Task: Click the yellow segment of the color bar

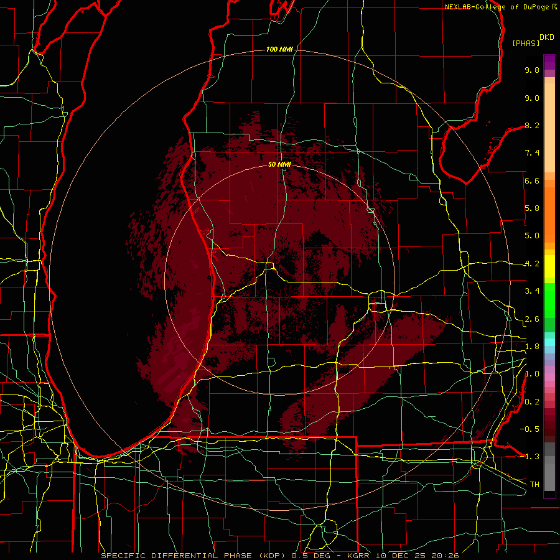Action: [549, 266]
